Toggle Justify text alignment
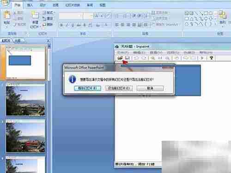The height and width of the screenshot is (173, 231). point(134,25)
